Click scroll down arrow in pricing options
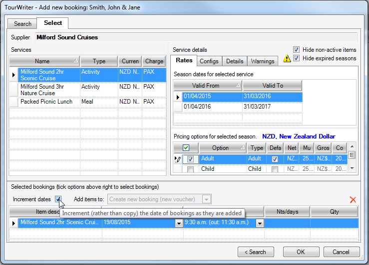 tap(353, 168)
